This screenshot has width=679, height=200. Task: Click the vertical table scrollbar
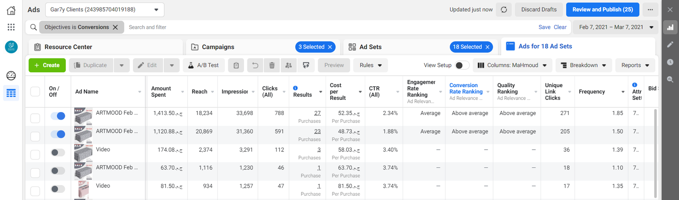coord(656,152)
